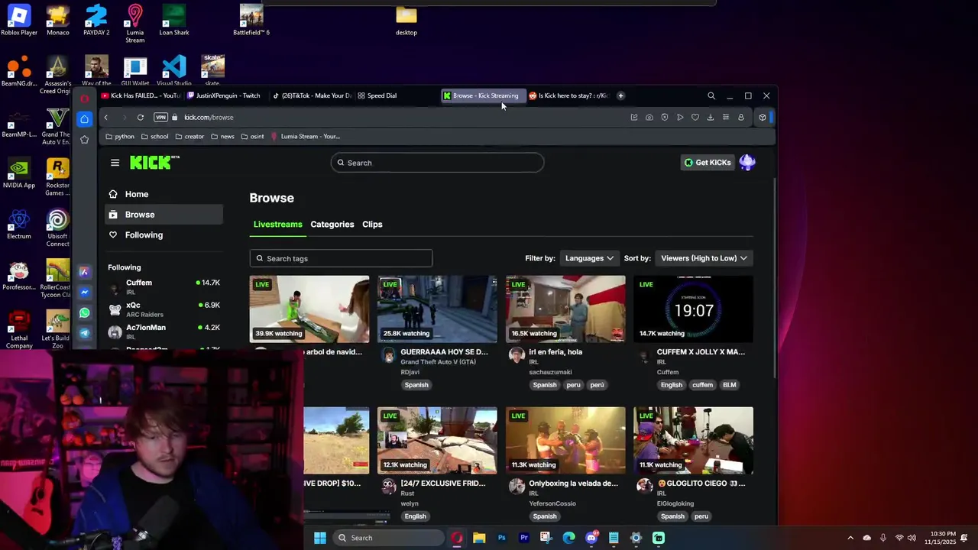Open the school bookmarks folder
The height and width of the screenshot is (550, 978).
155,137
